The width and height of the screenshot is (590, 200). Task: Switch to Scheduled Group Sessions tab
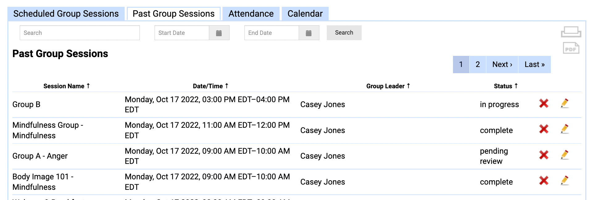[x=66, y=14]
